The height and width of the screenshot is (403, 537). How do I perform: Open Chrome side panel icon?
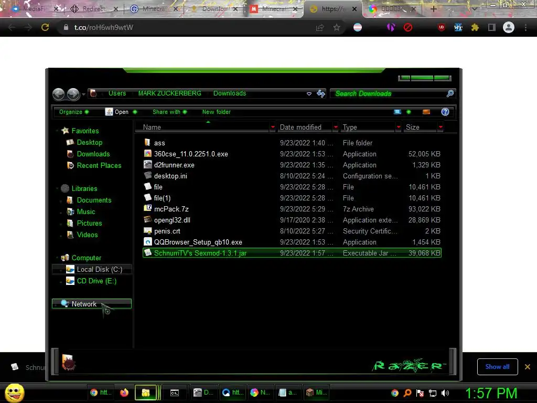(x=492, y=27)
